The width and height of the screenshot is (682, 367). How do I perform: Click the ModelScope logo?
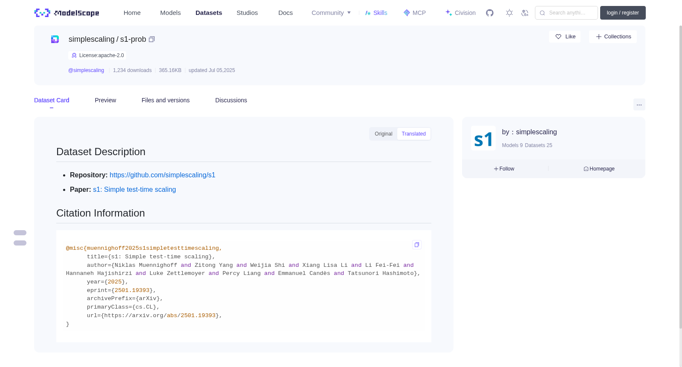(x=67, y=13)
